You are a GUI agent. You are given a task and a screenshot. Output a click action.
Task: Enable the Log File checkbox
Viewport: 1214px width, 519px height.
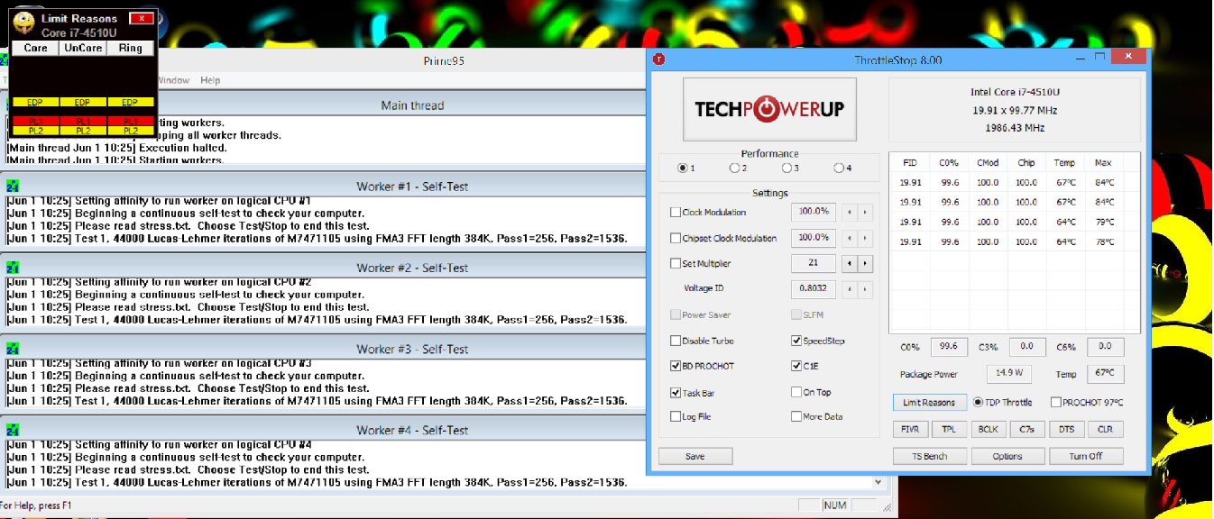(676, 417)
